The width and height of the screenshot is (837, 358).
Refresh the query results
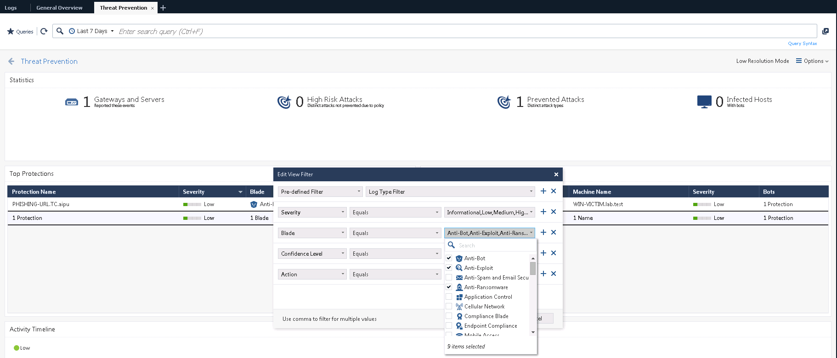tap(44, 31)
